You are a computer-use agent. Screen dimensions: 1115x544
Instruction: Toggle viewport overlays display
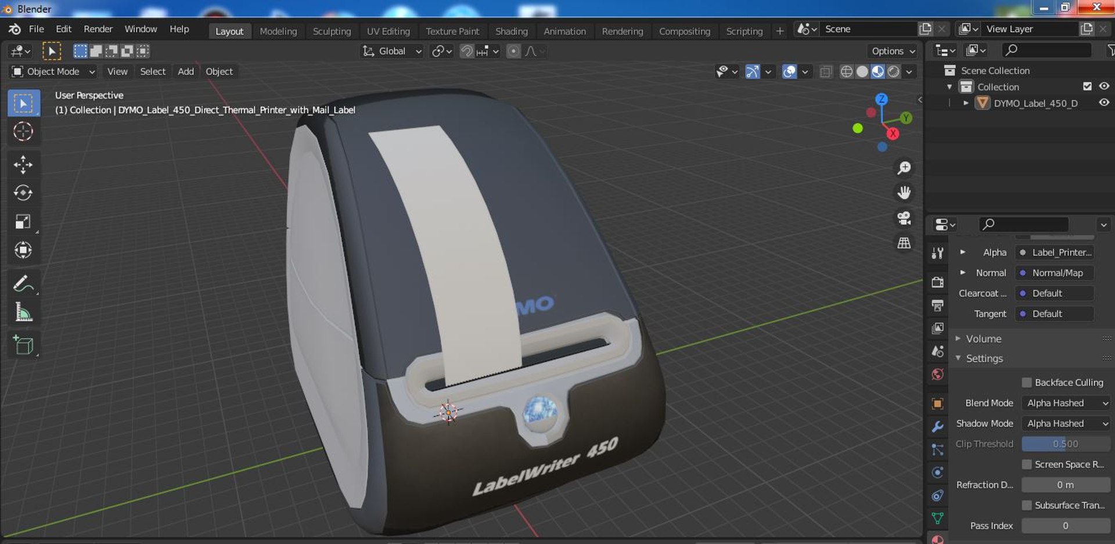pos(789,71)
